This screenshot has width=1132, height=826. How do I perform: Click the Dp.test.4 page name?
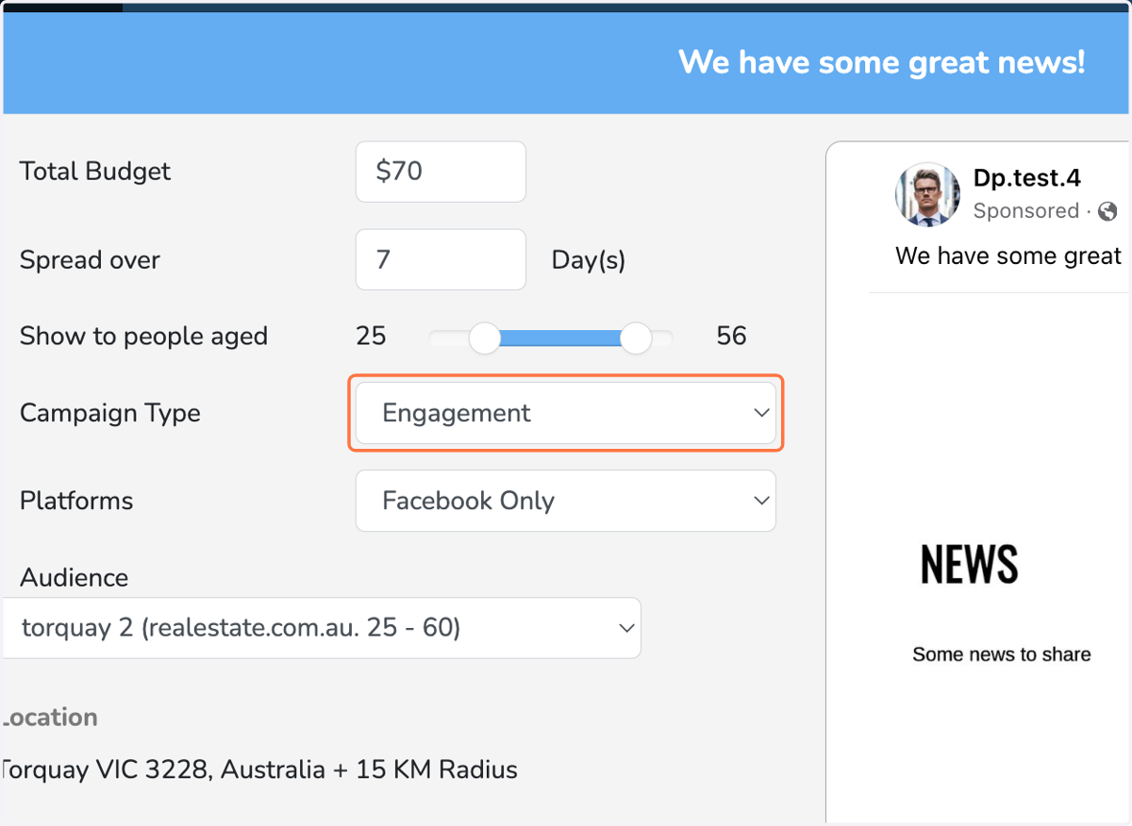1027,178
